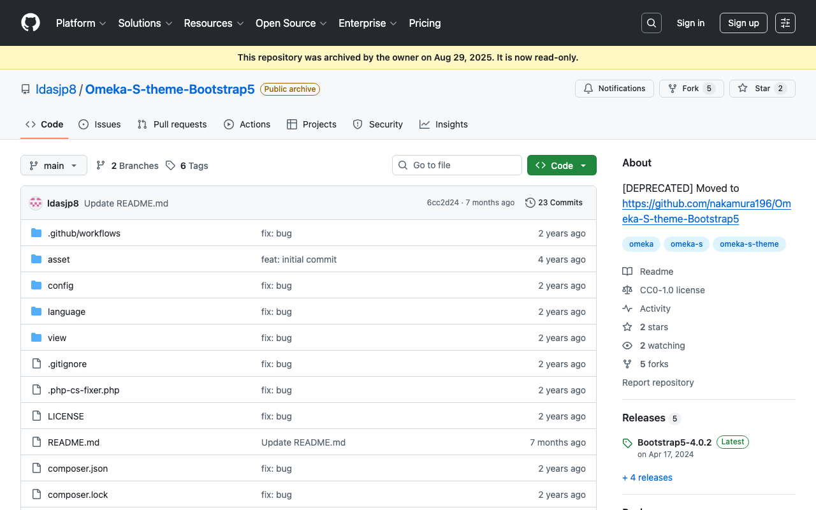Click the GitHub logo
The image size is (816, 510).
(x=30, y=23)
